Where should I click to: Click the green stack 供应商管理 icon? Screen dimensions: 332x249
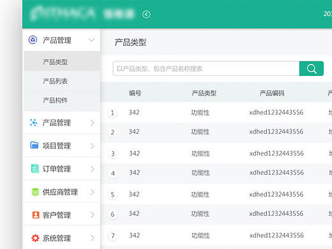(35, 192)
